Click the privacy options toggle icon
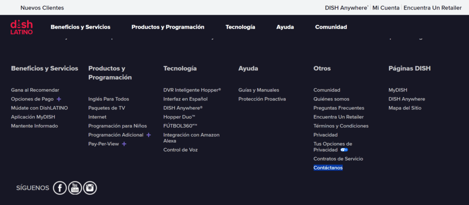Screen dimensions: 469x205 (344, 150)
